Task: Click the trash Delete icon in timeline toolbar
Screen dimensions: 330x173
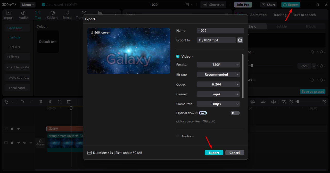Action: [x=69, y=102]
